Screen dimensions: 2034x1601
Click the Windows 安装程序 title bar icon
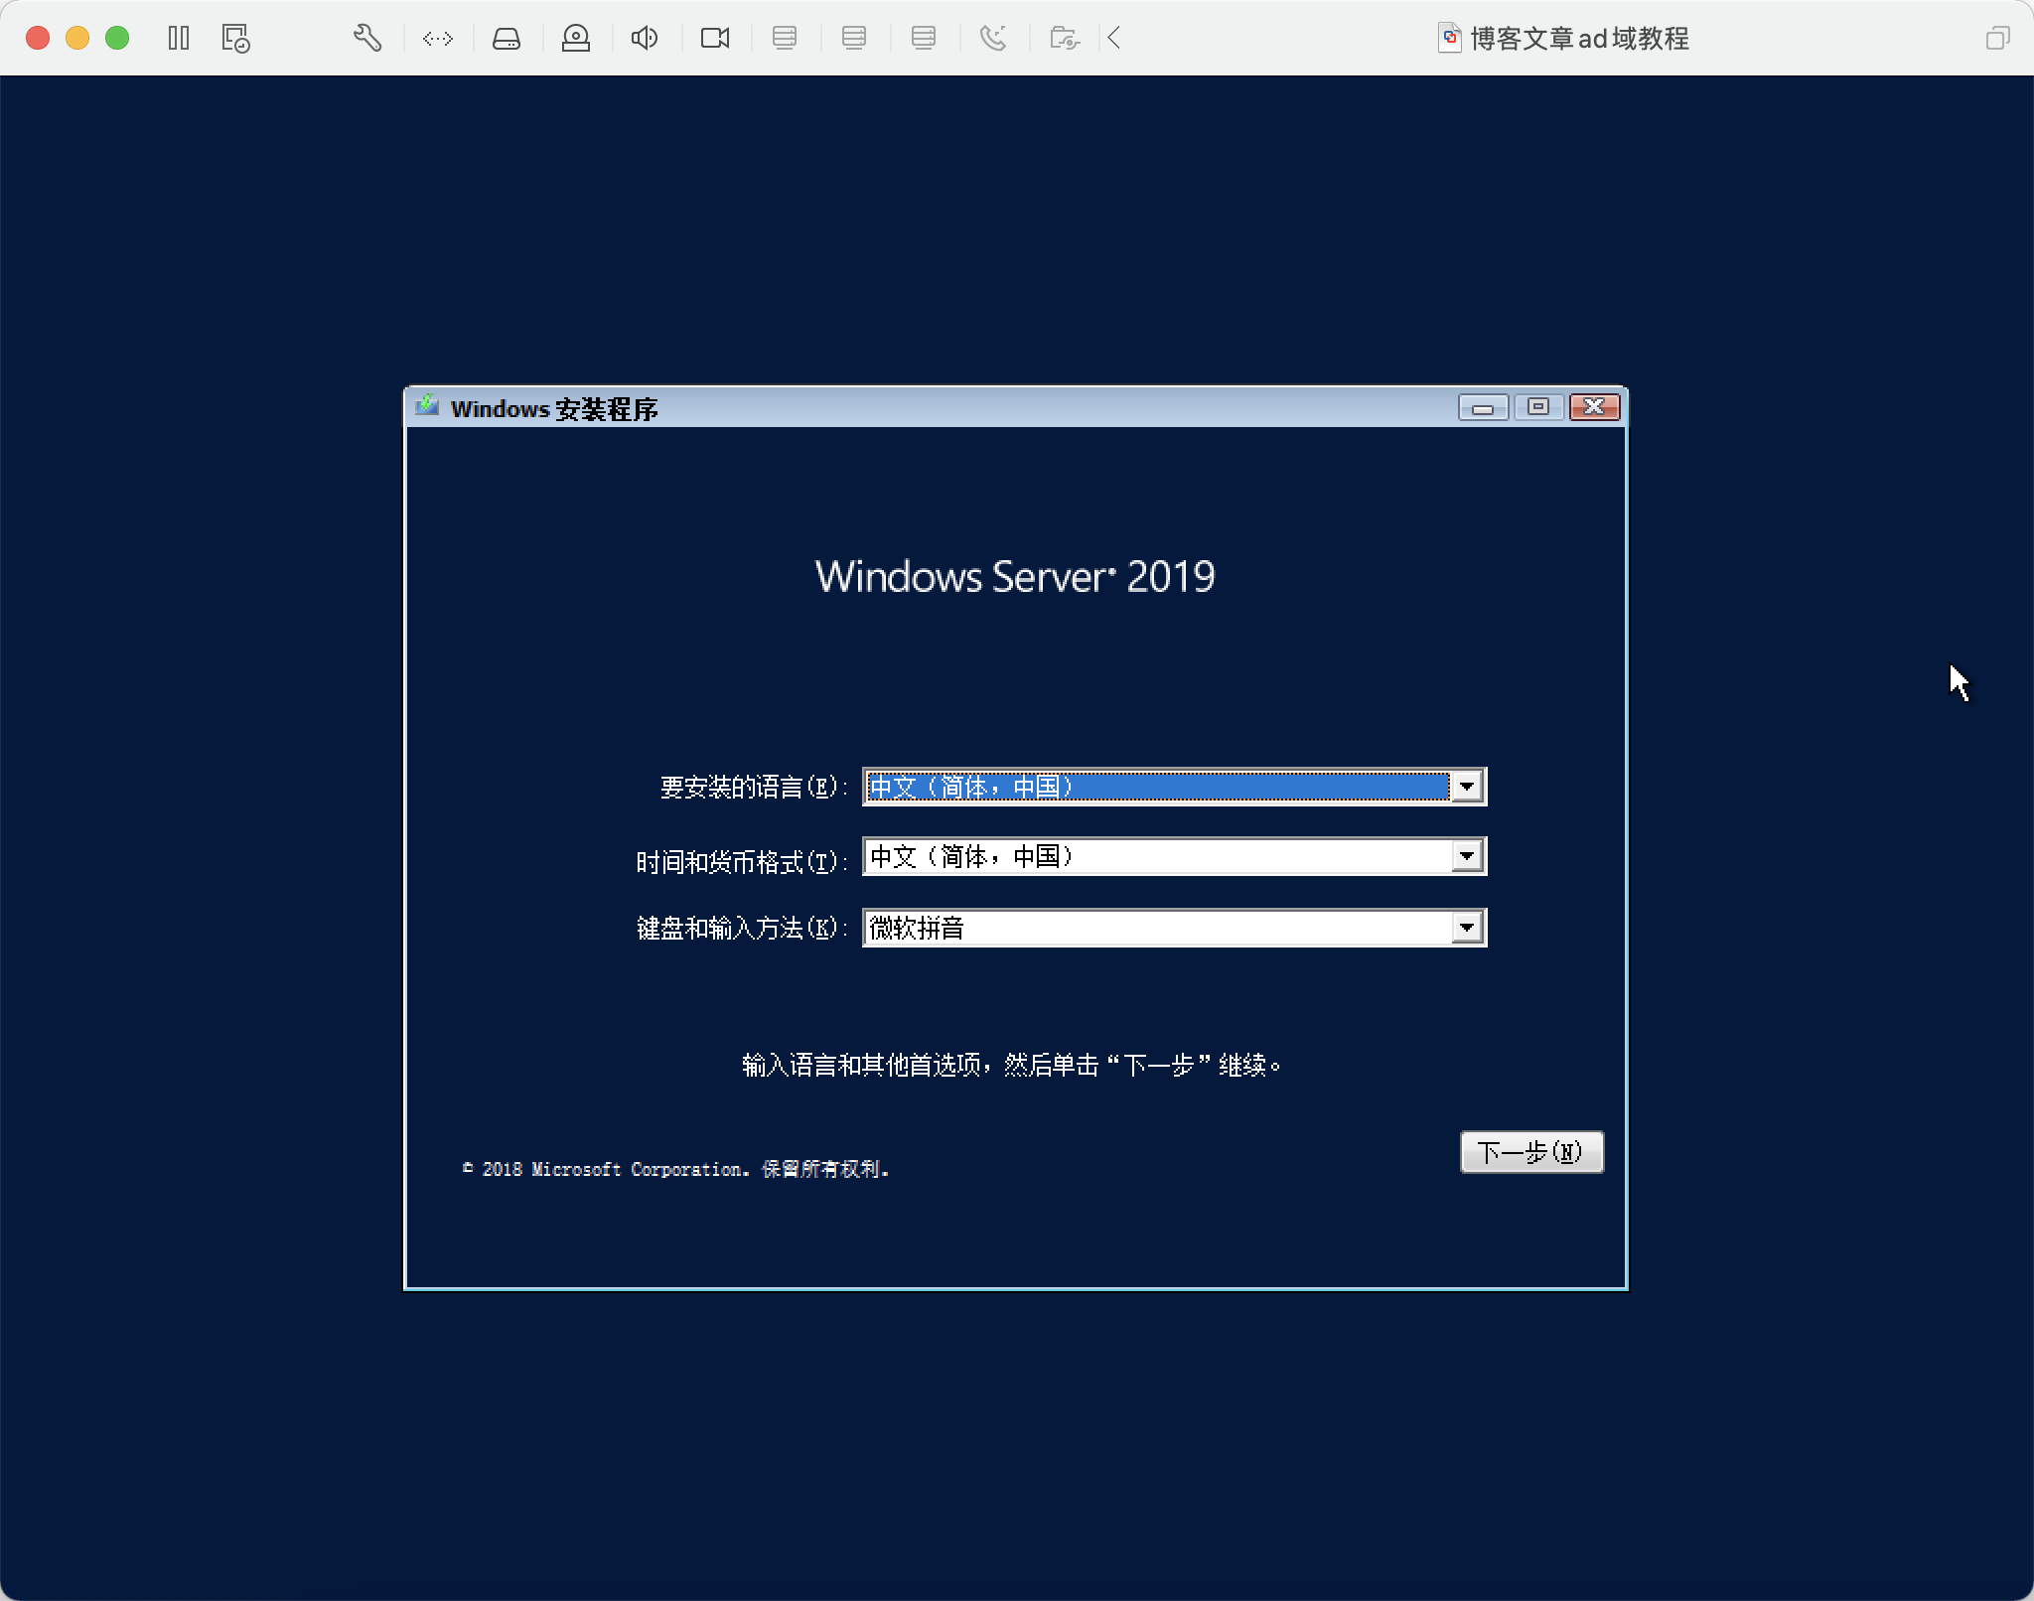(x=428, y=406)
